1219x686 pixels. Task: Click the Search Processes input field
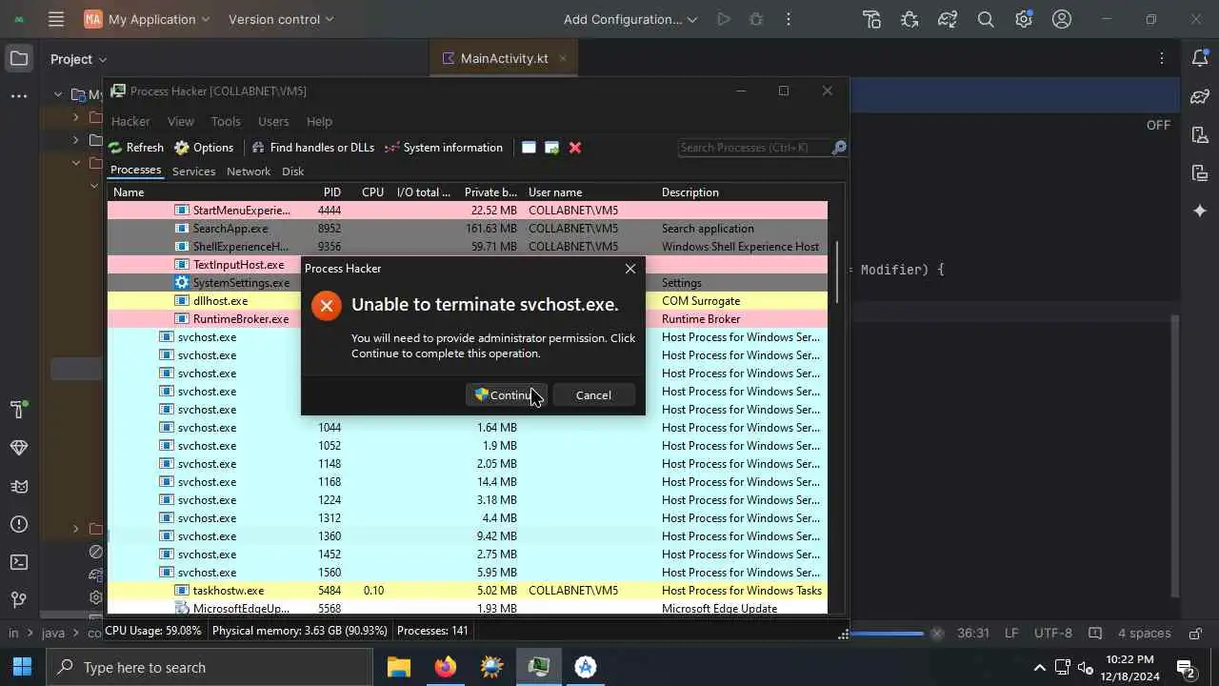tap(754, 148)
